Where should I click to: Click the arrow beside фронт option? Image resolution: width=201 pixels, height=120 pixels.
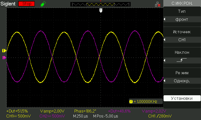pyautogui.click(x=165, y=19)
